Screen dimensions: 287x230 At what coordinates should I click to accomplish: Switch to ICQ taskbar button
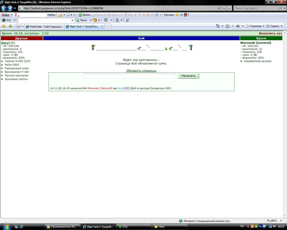tap(134, 227)
